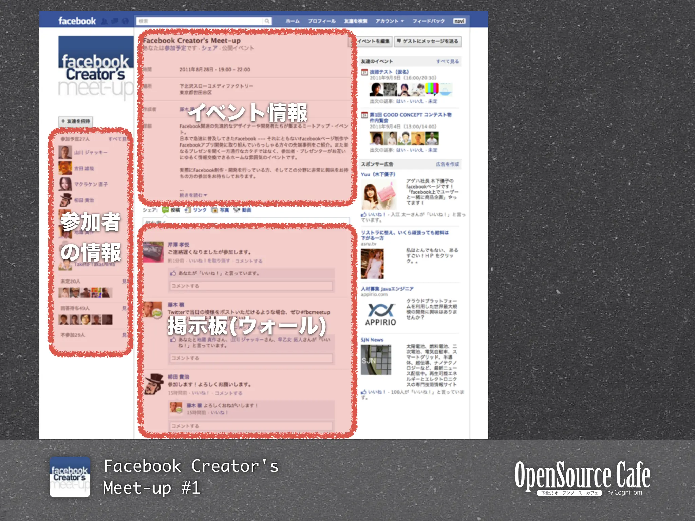Viewport: 695px width, 521px height.
Task: Click the search input field
Action: (x=200, y=21)
